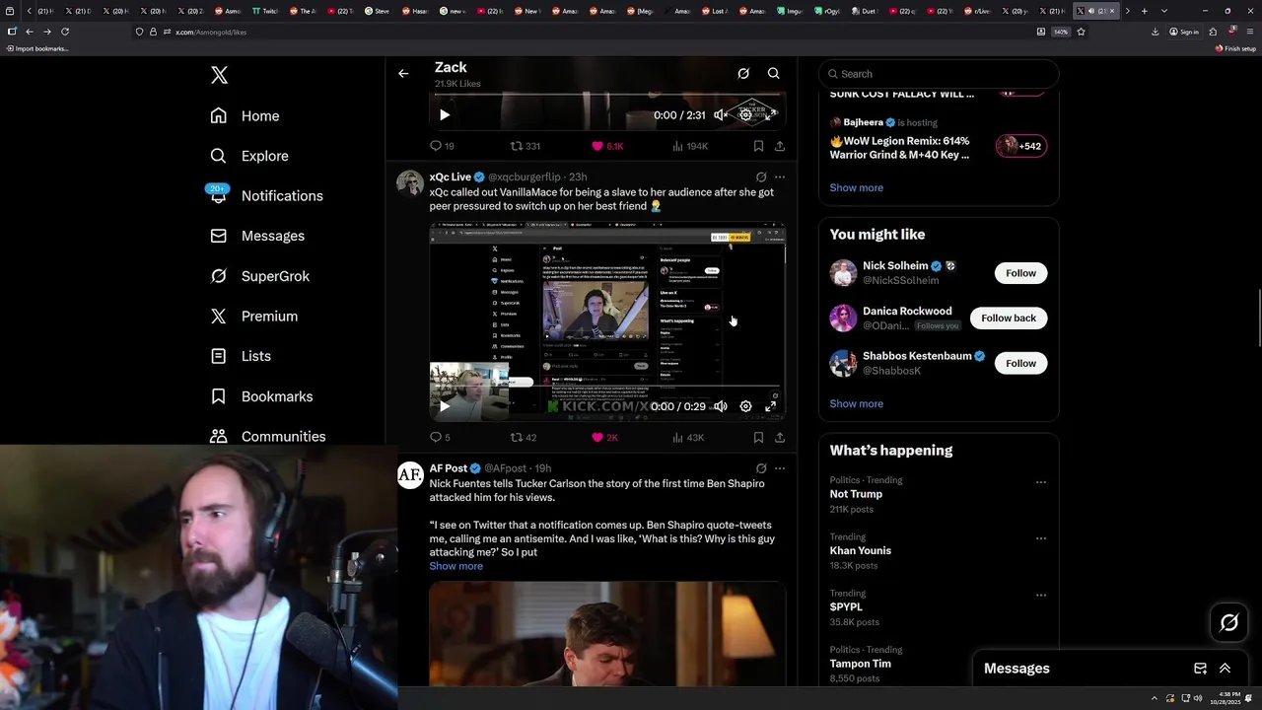Follow back Danica Rockwood
The width and height of the screenshot is (1262, 710).
click(1008, 319)
